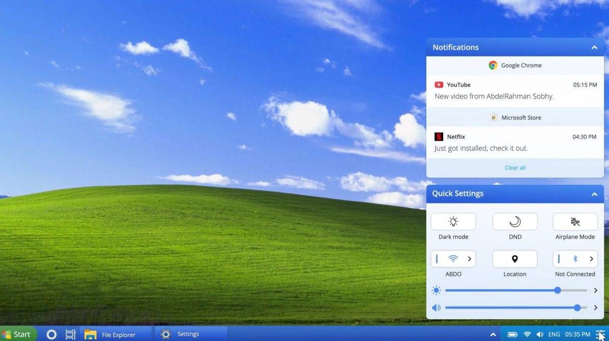Expand the ABDO Wi-Fi network options arrow
Image resolution: width=609 pixels, height=341 pixels.
(x=468, y=259)
